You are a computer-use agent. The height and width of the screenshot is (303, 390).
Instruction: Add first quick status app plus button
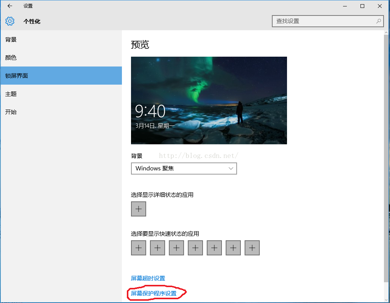tap(139, 248)
